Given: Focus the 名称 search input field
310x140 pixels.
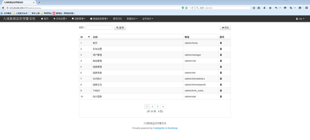Looking at the screenshot, I should (x=99, y=27).
